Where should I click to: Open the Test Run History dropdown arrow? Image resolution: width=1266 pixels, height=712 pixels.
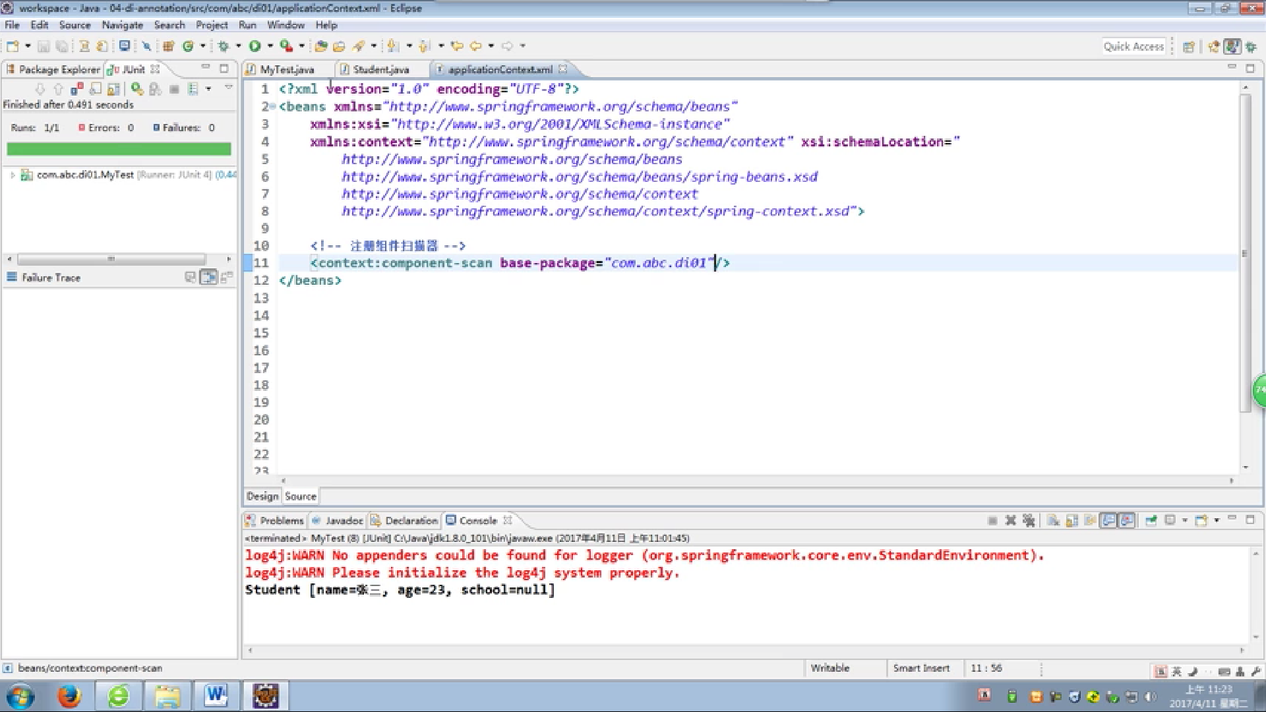208,89
